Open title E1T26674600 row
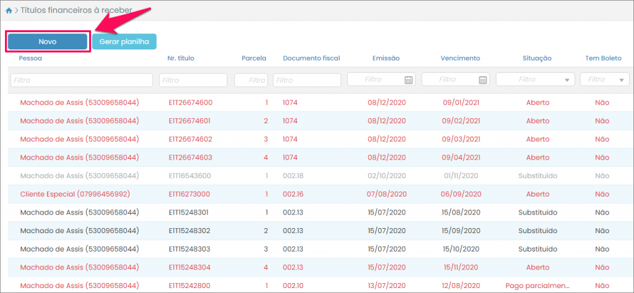634x293 pixels. pyautogui.click(x=190, y=103)
